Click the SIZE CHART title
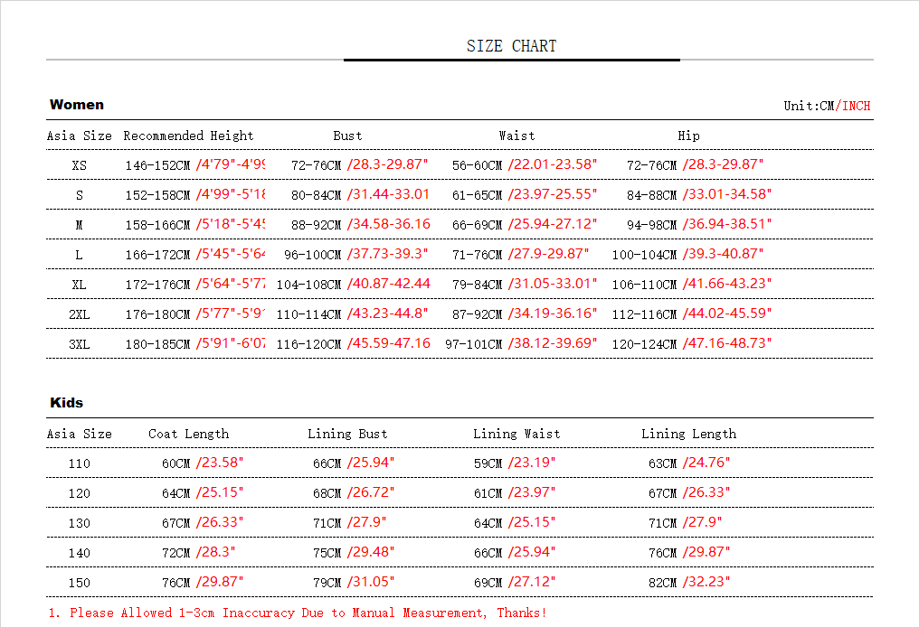The height and width of the screenshot is (627, 919). (x=511, y=46)
